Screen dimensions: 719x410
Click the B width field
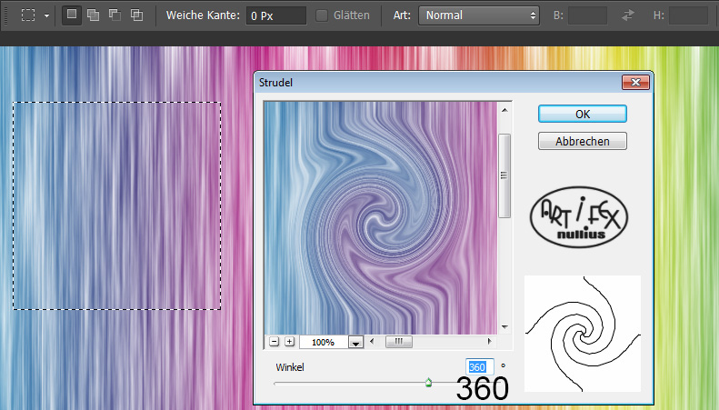(587, 15)
